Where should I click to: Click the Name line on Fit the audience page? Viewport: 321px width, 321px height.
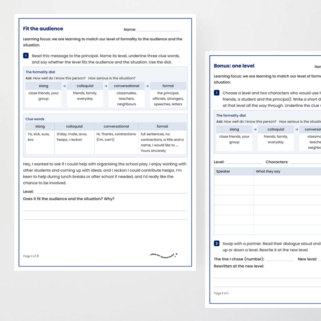tap(158, 30)
